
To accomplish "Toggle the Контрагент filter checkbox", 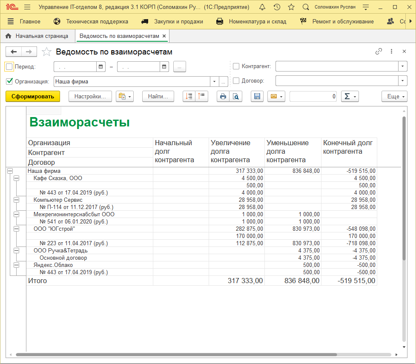I will [x=236, y=66].
